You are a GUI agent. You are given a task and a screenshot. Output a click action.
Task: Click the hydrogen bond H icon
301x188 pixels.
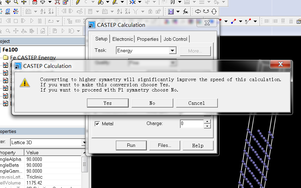pos(248,21)
